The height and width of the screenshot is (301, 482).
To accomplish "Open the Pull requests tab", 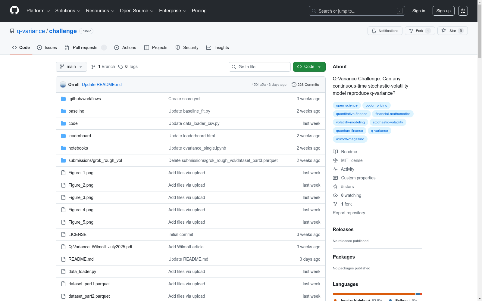I will [86, 48].
